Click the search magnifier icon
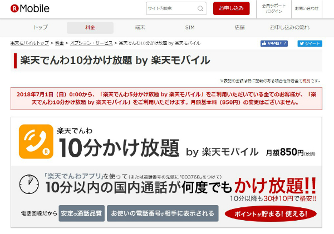The width and height of the screenshot is (334, 234). (x=200, y=8)
